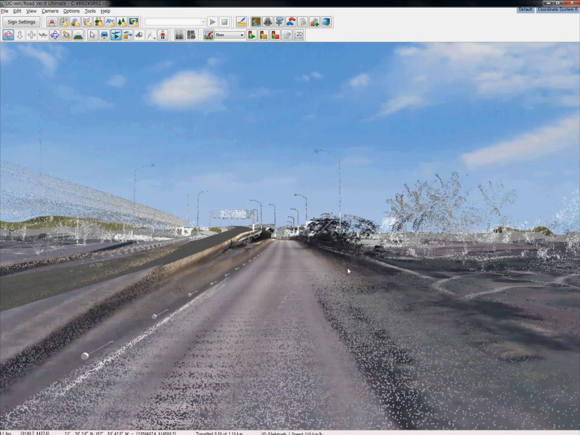
Task: Open the trees library icon
Action: click(122, 22)
